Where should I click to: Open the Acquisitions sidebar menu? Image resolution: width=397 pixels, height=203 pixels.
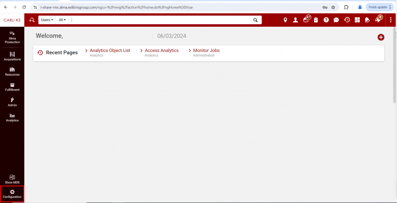pyautogui.click(x=12, y=56)
